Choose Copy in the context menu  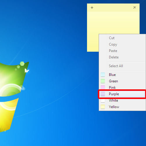[x=113, y=44]
